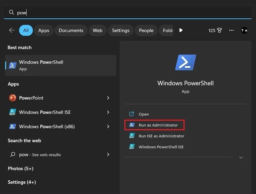Switch to the Settings filter tab
Viewport: 256px width, 194px height.
point(121,30)
